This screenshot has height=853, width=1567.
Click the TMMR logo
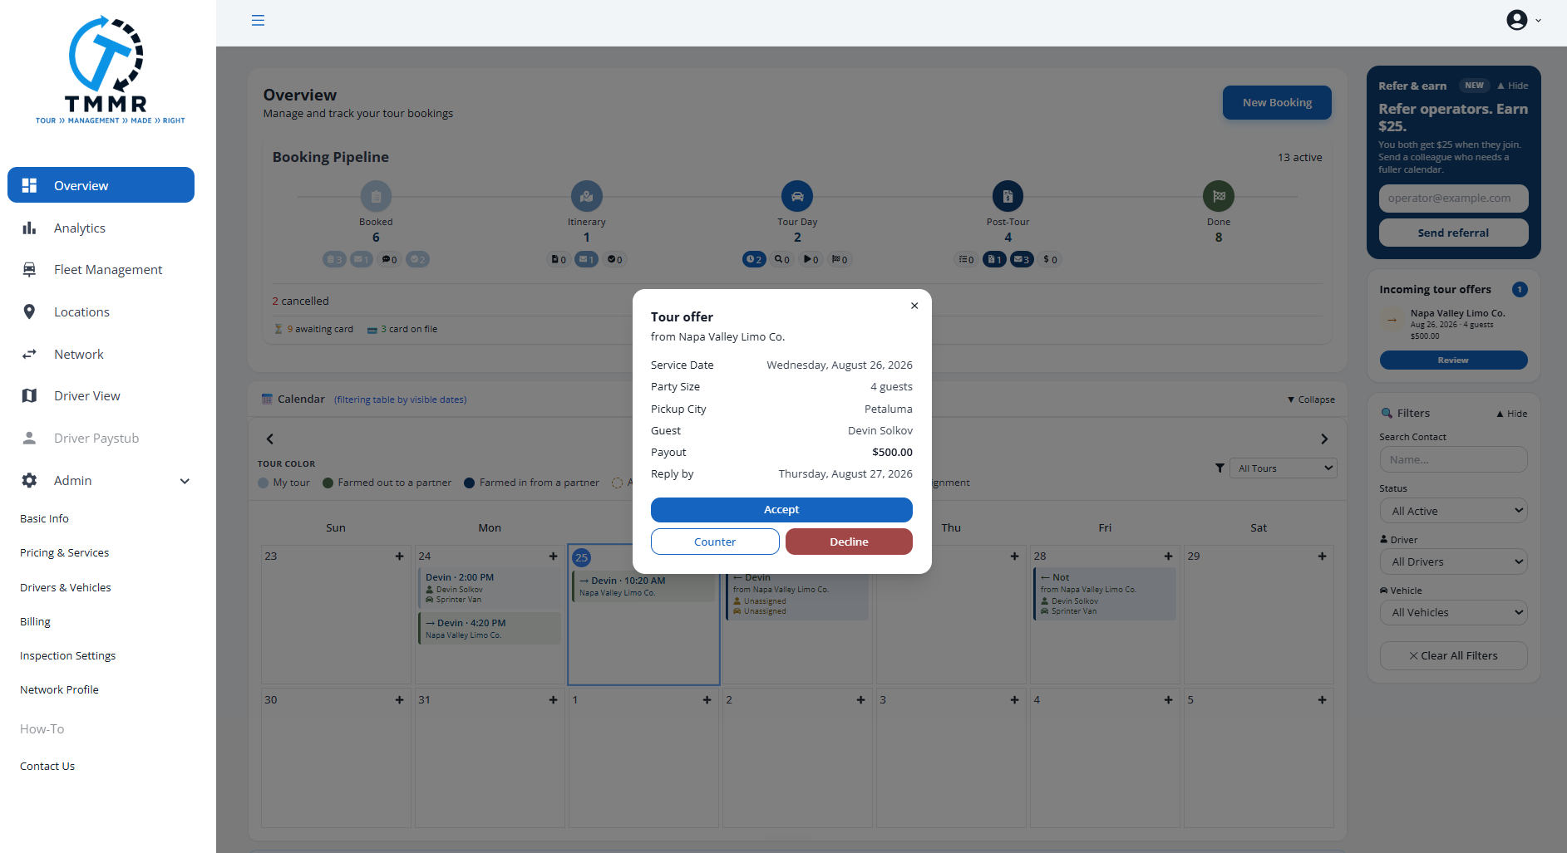coord(109,70)
